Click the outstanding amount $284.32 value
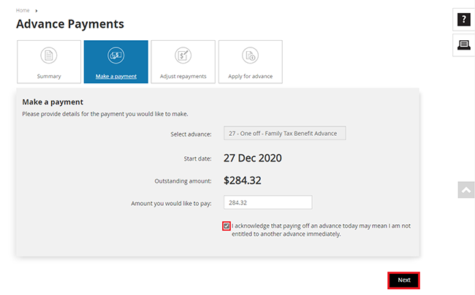 pos(243,180)
